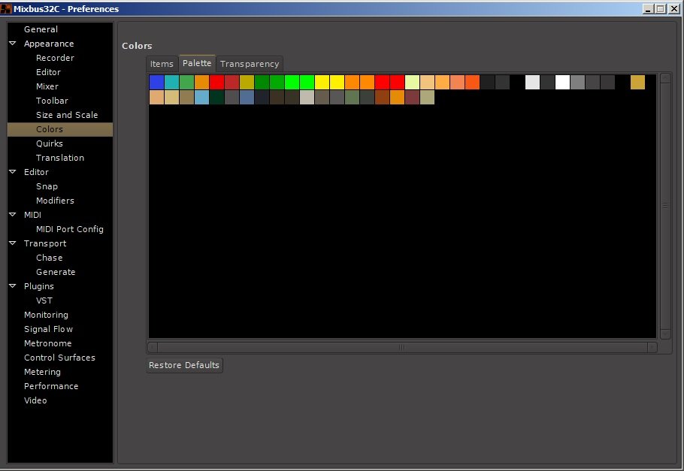Click the palette horizontal scrollbar
Image resolution: width=684 pixels, height=471 pixels.
[402, 347]
